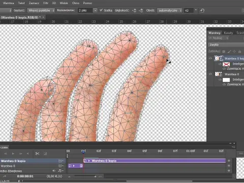
Task: Click the go to next frame button
Action: [x=20, y=154]
